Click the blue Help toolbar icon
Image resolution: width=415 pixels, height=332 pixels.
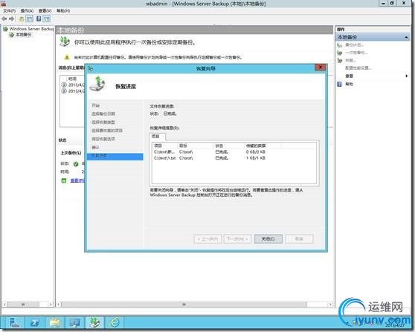pyautogui.click(x=39, y=19)
